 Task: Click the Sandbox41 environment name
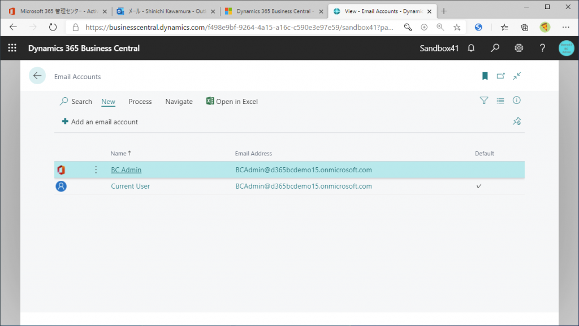439,49
